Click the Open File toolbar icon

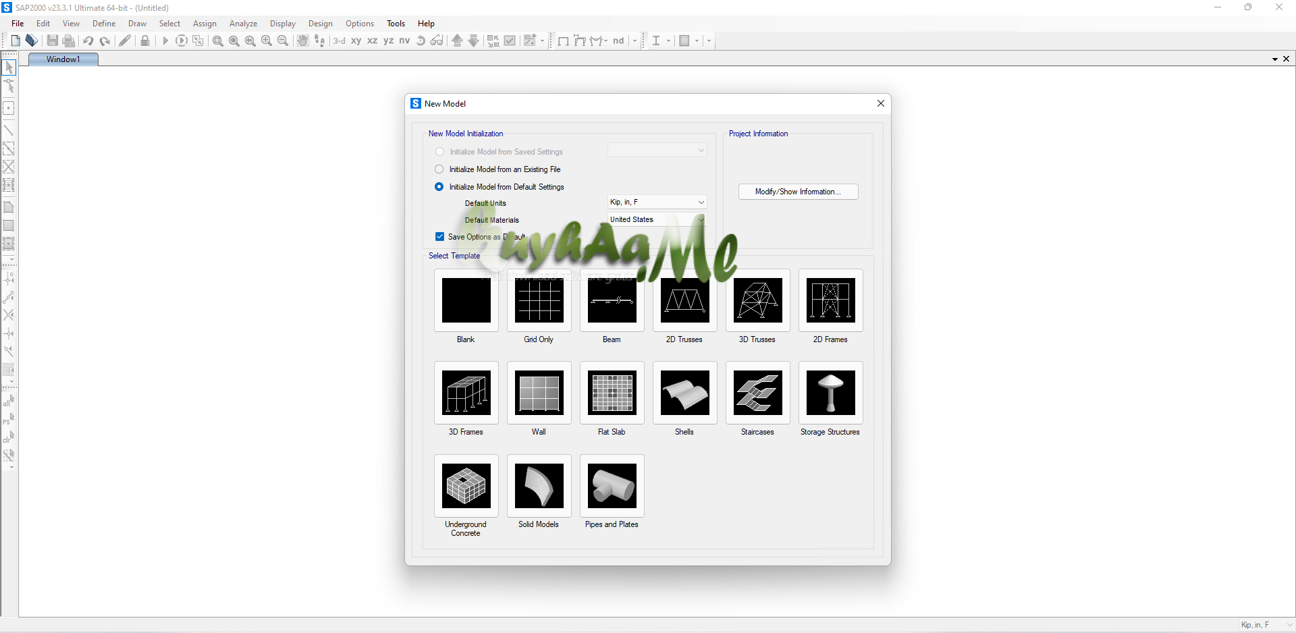[x=31, y=40]
